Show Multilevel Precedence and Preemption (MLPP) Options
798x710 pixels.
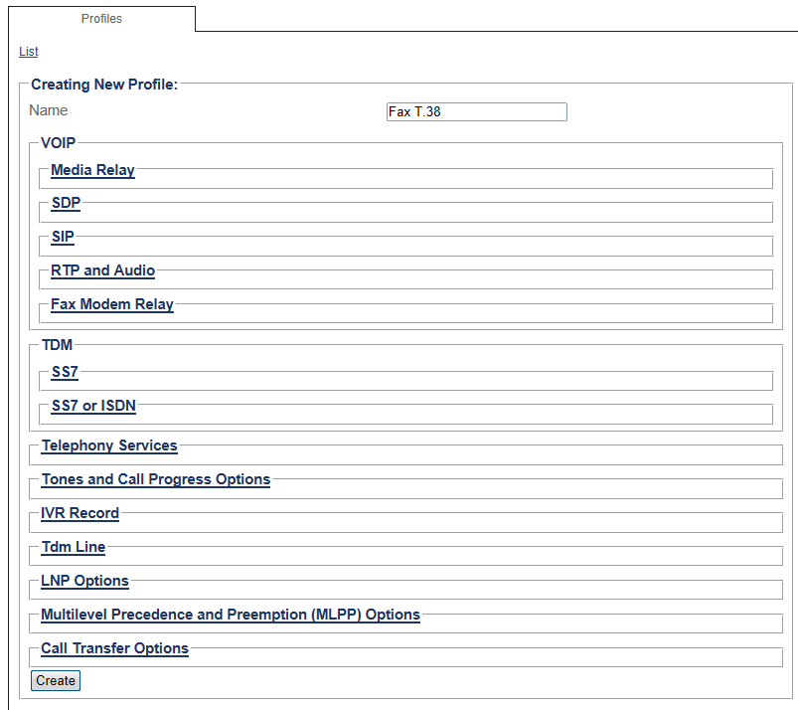[x=230, y=615]
